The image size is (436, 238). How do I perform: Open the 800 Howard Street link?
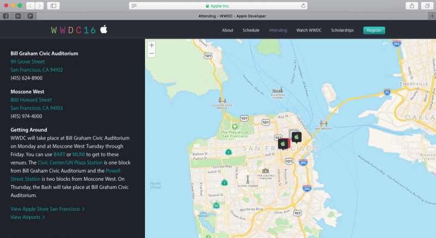[x=31, y=100]
